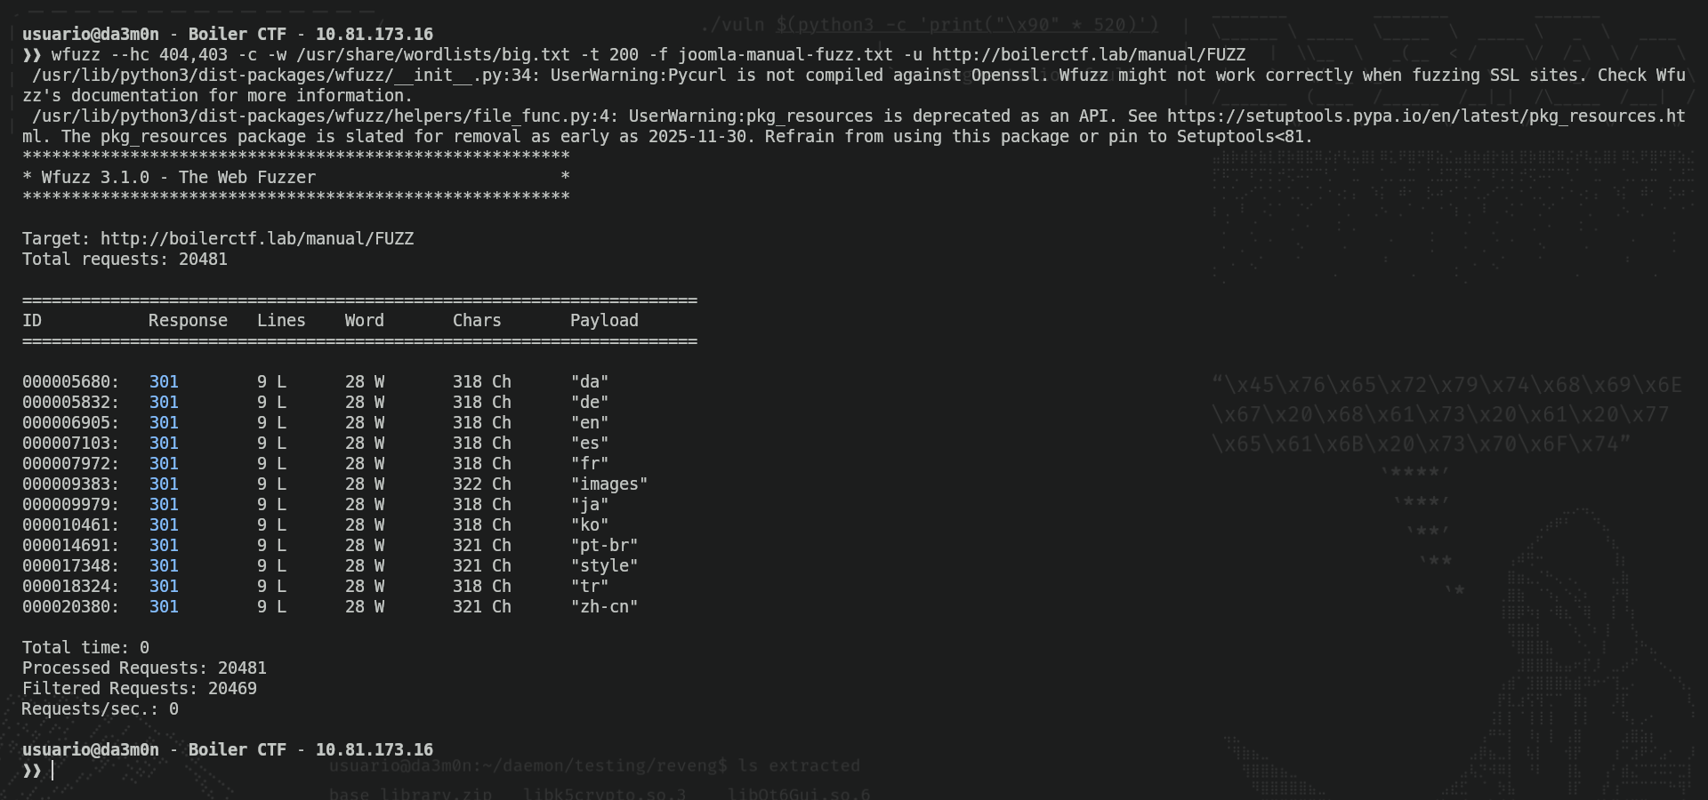The width and height of the screenshot is (1708, 800).
Task: Click the URL after the -u flag in the wfuzz command
Action: tap(1088, 55)
